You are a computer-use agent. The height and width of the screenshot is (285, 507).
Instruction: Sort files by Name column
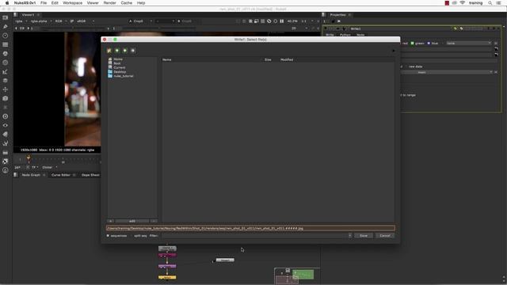pyautogui.click(x=167, y=60)
